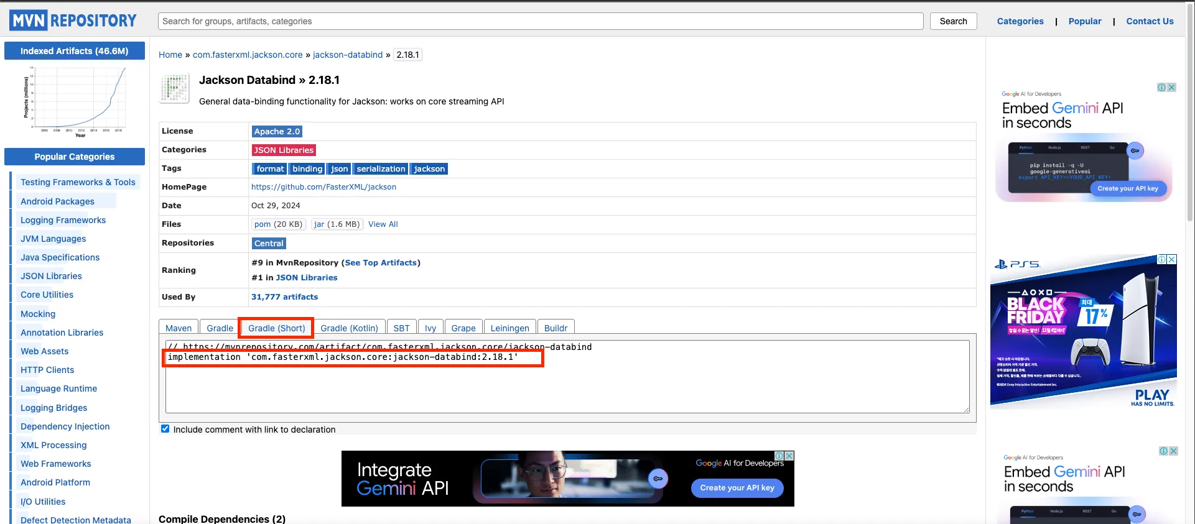1195x524 pixels.
Task: Open JVM Languages category
Action: coord(53,239)
